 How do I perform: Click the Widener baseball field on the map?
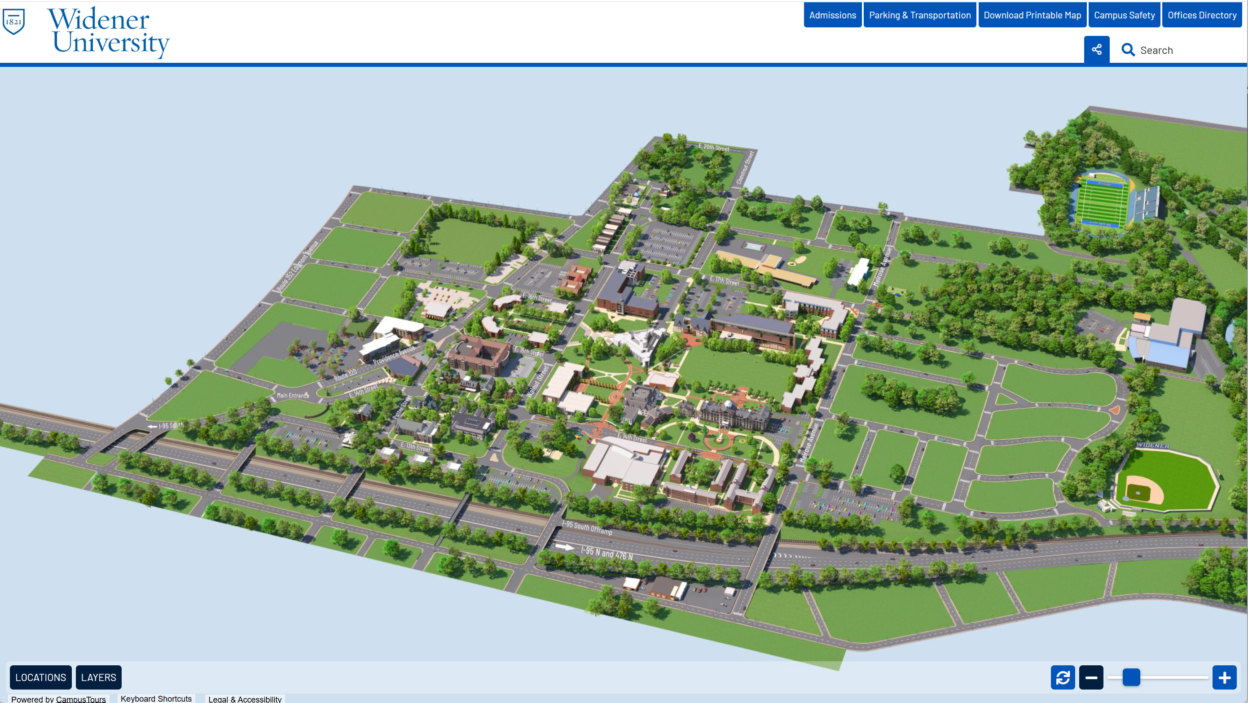click(1168, 480)
